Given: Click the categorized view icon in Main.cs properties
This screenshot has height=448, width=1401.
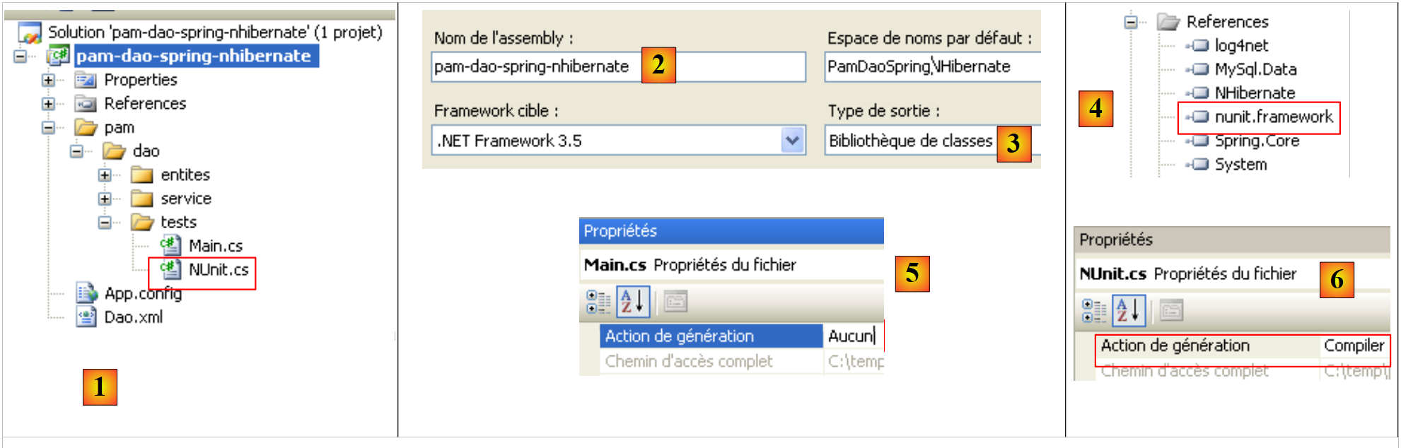Looking at the screenshot, I should (598, 302).
